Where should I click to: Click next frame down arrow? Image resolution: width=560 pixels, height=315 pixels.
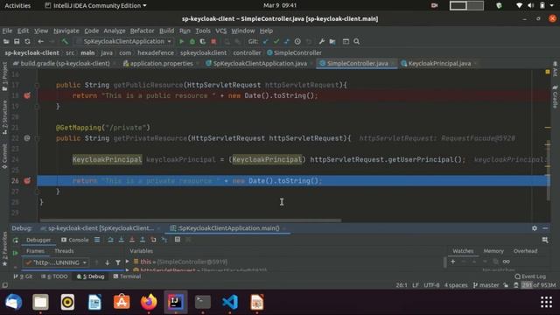(107, 262)
